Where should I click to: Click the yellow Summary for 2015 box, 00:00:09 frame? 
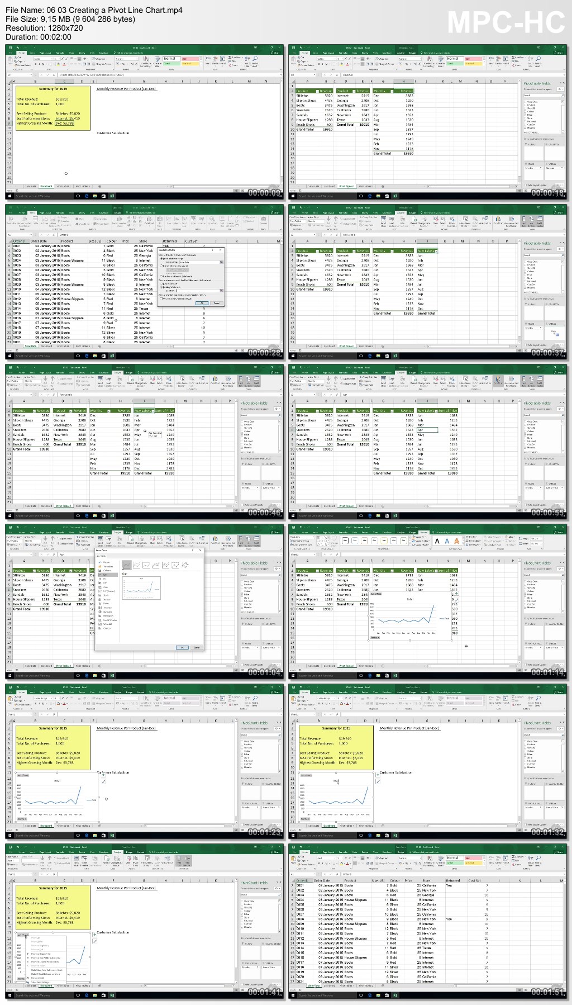click(x=53, y=108)
